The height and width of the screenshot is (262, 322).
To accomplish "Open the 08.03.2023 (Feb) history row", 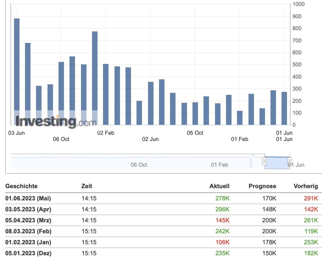I will (x=161, y=231).
